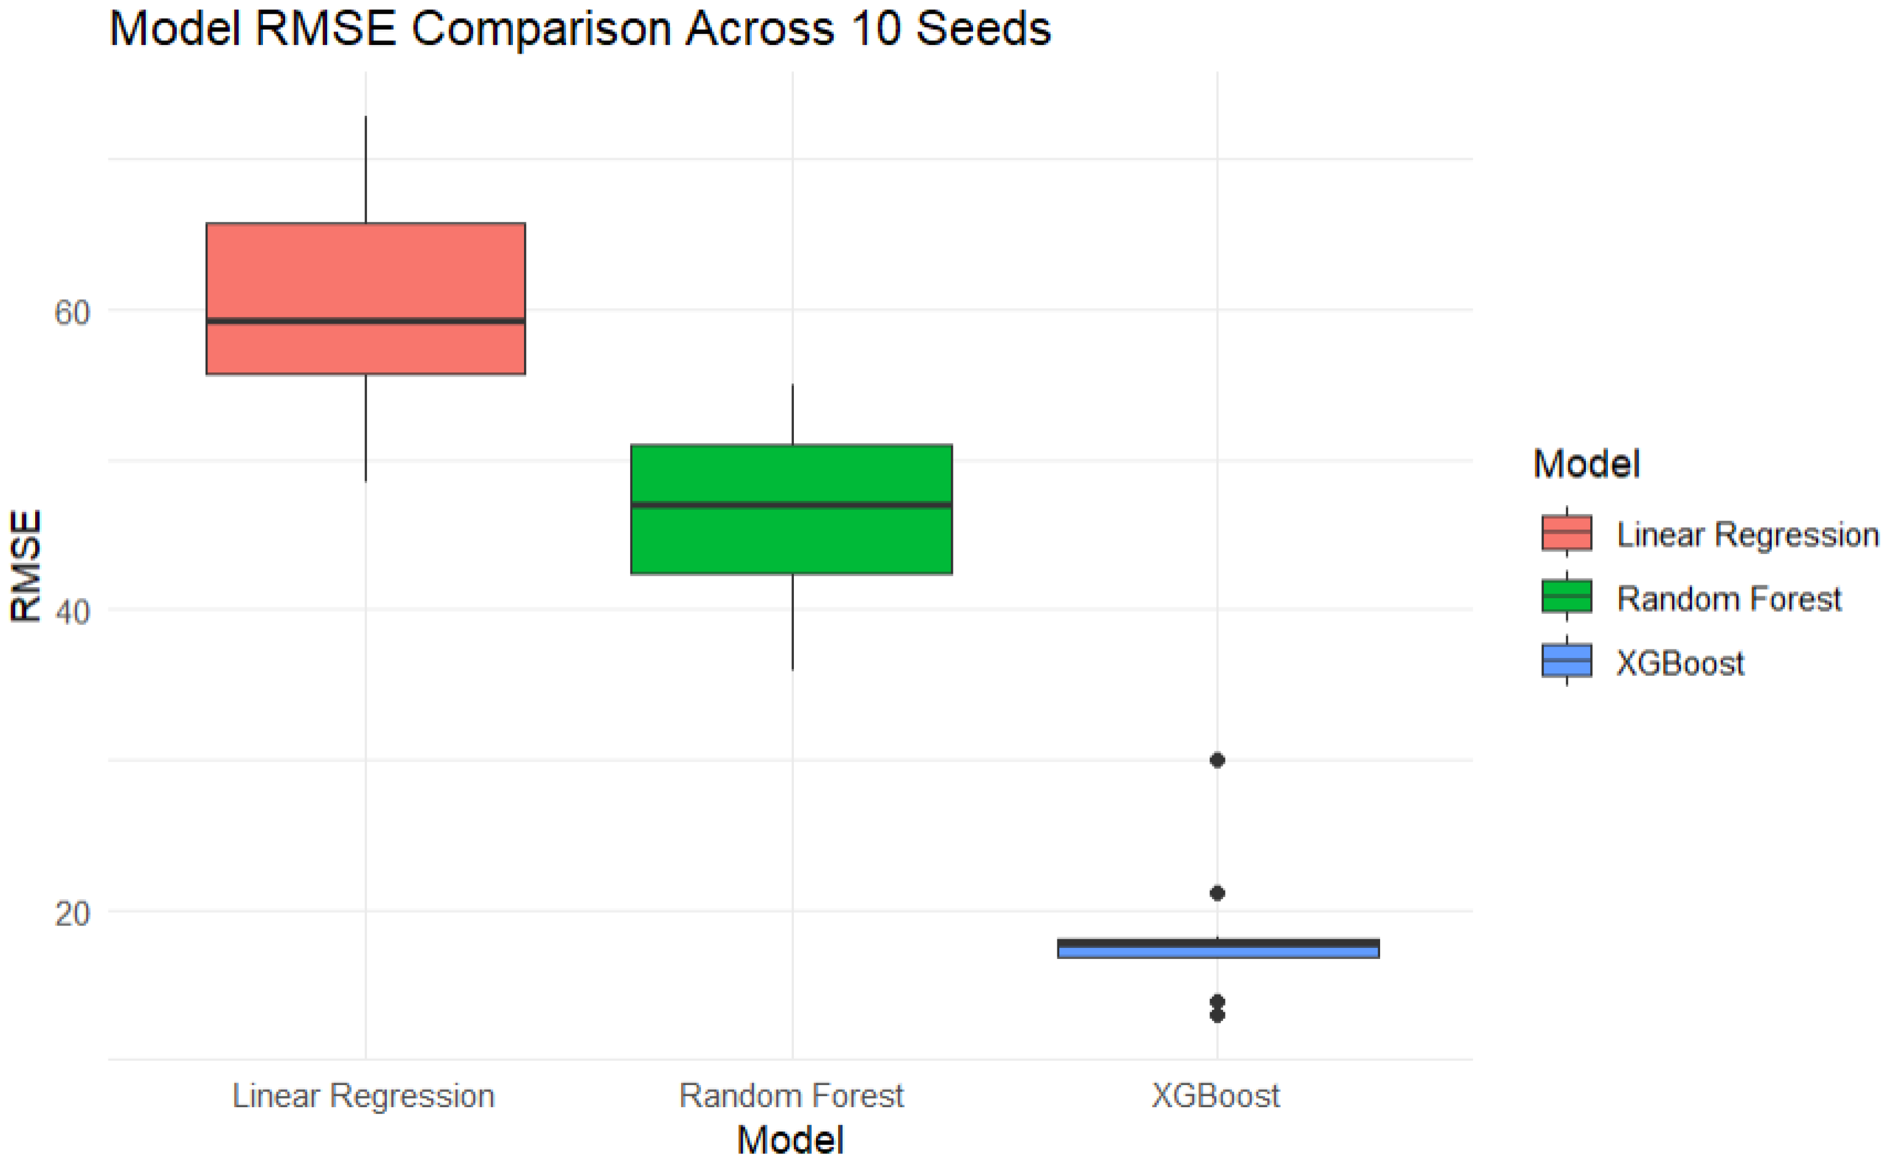Click the Random Forest legend text
1887x1170 pixels.
[x=1728, y=599]
